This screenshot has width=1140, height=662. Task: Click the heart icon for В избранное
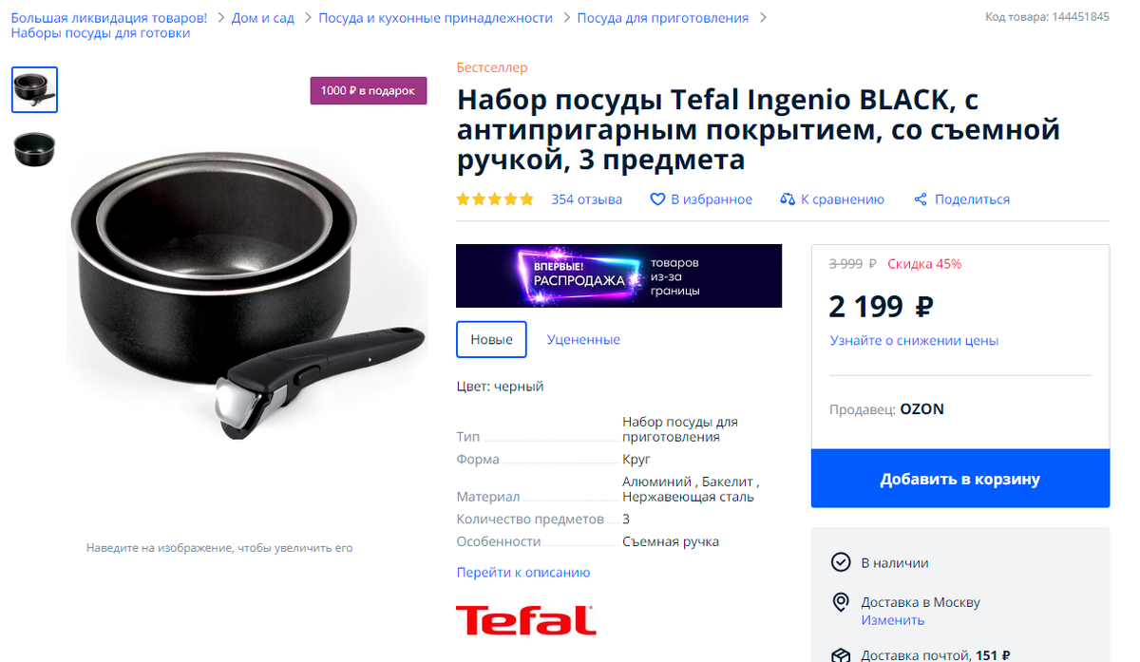[x=657, y=199]
